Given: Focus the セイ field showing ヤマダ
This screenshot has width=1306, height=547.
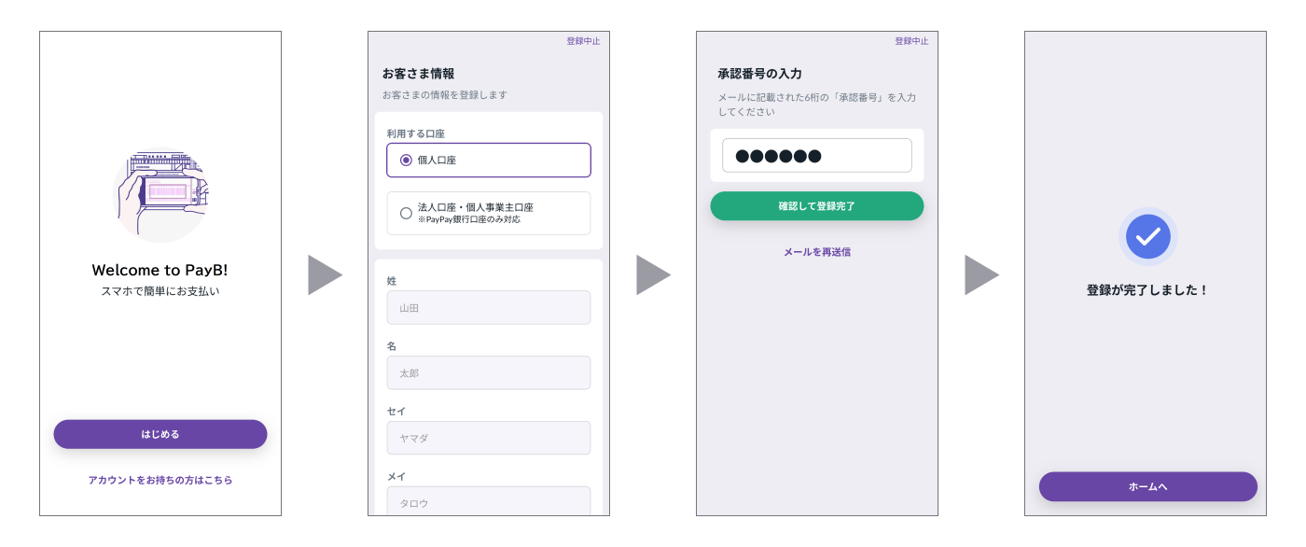Looking at the screenshot, I should coord(489,438).
